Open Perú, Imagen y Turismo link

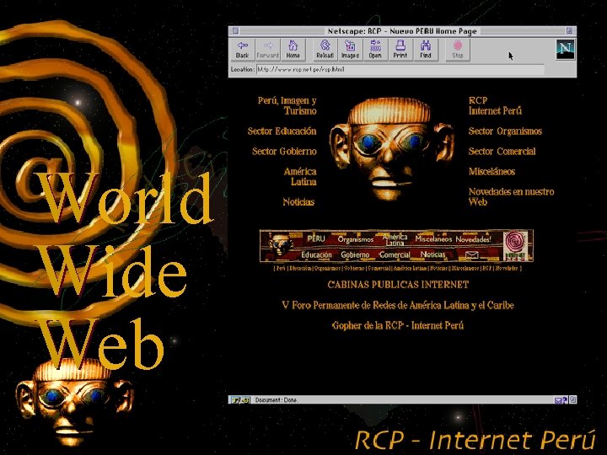(x=287, y=105)
